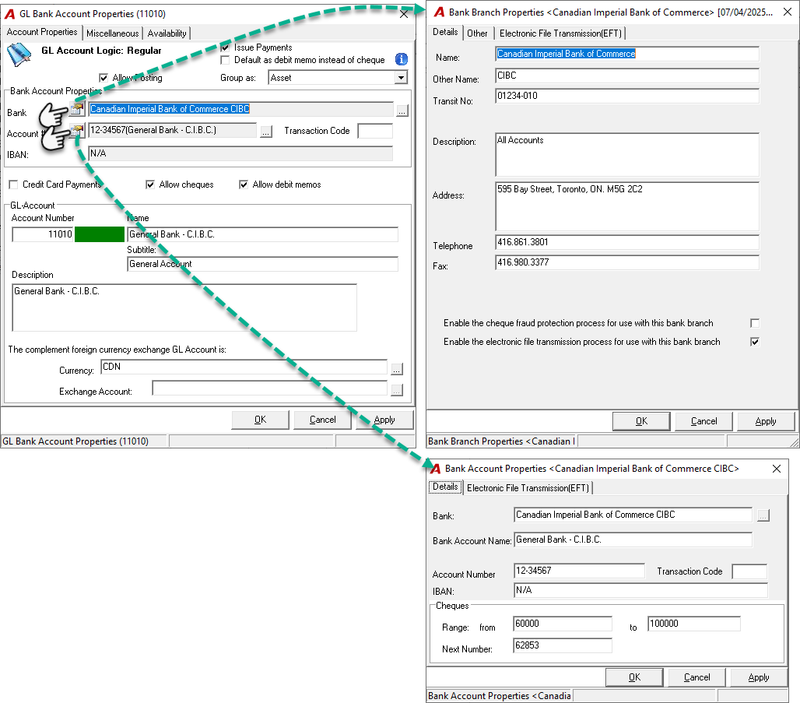Open the Exchange Account lookup ellipsis button
This screenshot has width=800, height=703.
pos(397,391)
